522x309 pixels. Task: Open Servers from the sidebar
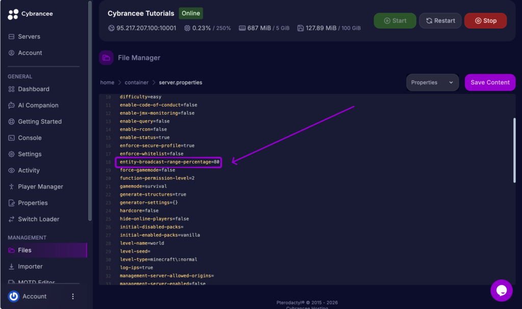coord(29,37)
